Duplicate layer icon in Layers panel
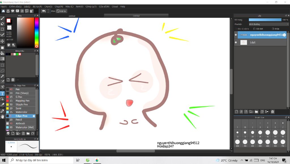 262,112
